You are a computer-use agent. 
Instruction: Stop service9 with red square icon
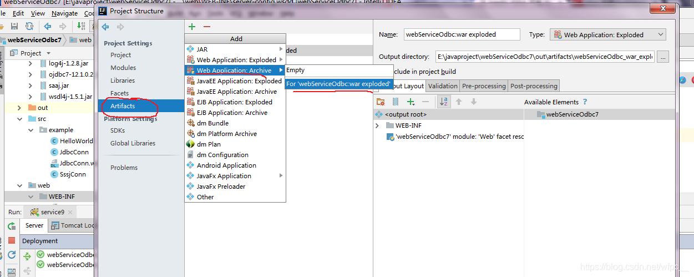(x=12, y=241)
